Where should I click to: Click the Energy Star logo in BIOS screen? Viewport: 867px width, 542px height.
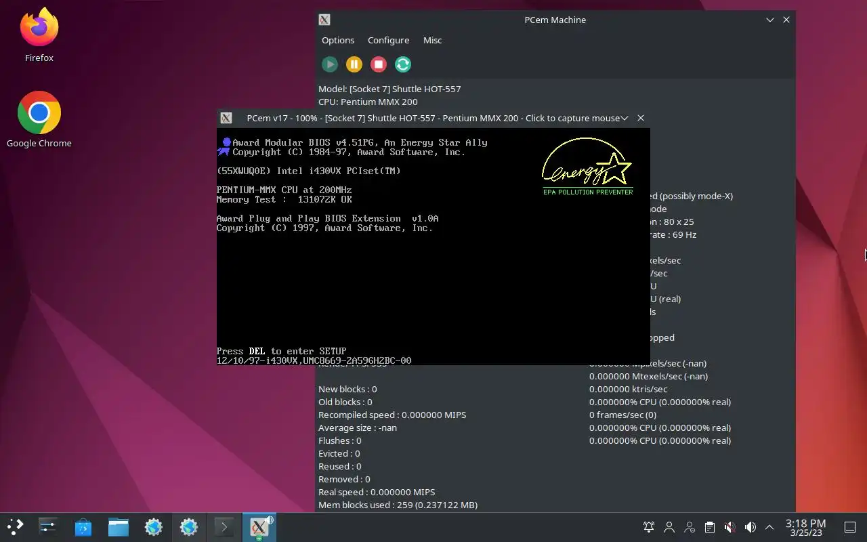click(587, 167)
